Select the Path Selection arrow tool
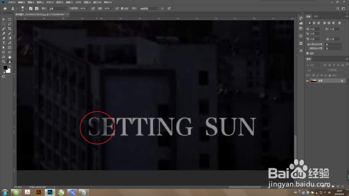 tap(3, 47)
